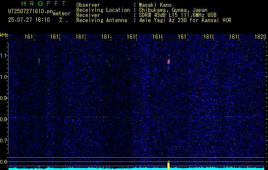Select the file name UT2507271610.pn
Screen dimensions: 268x170
(x=31, y=11)
